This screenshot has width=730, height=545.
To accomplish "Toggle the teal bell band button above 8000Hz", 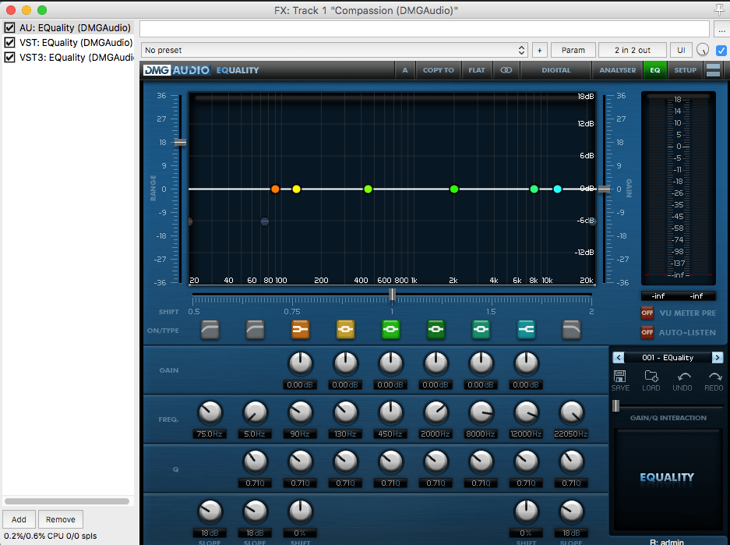I will click(481, 330).
